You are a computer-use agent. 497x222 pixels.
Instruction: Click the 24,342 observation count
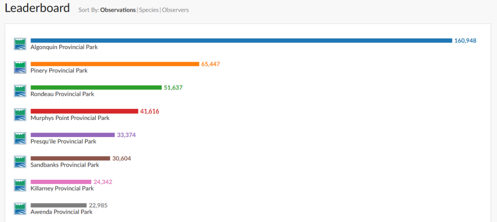(x=103, y=182)
